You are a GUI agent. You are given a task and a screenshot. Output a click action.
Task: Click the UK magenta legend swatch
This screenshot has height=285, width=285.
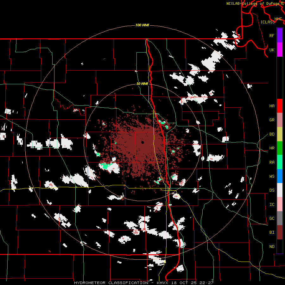tap(280, 50)
